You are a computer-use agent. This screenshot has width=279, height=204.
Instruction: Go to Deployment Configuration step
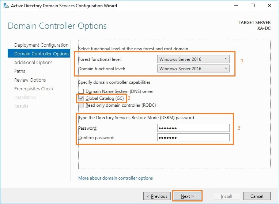(x=41, y=45)
